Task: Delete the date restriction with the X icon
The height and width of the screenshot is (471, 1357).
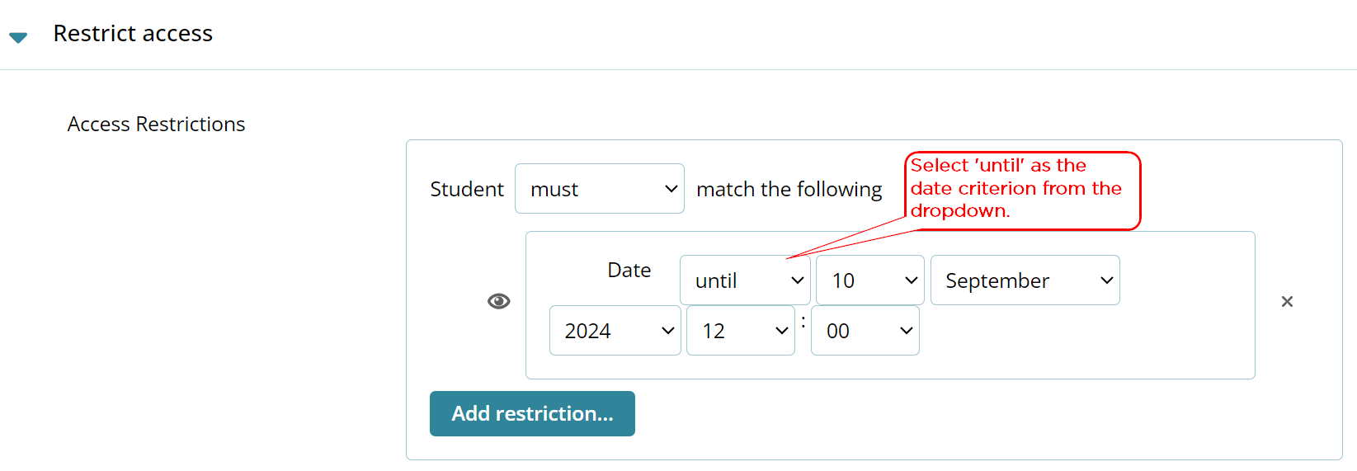Action: coord(1287,302)
